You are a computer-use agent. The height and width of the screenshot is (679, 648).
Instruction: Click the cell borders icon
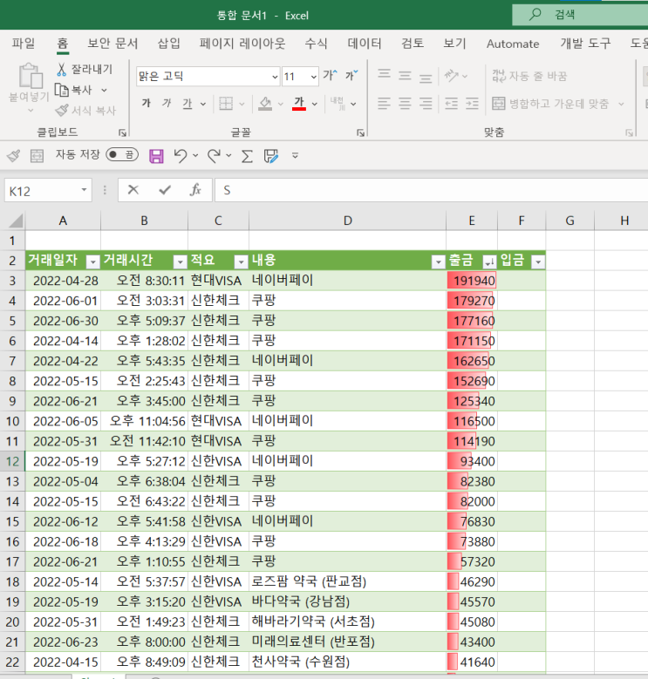click(226, 104)
